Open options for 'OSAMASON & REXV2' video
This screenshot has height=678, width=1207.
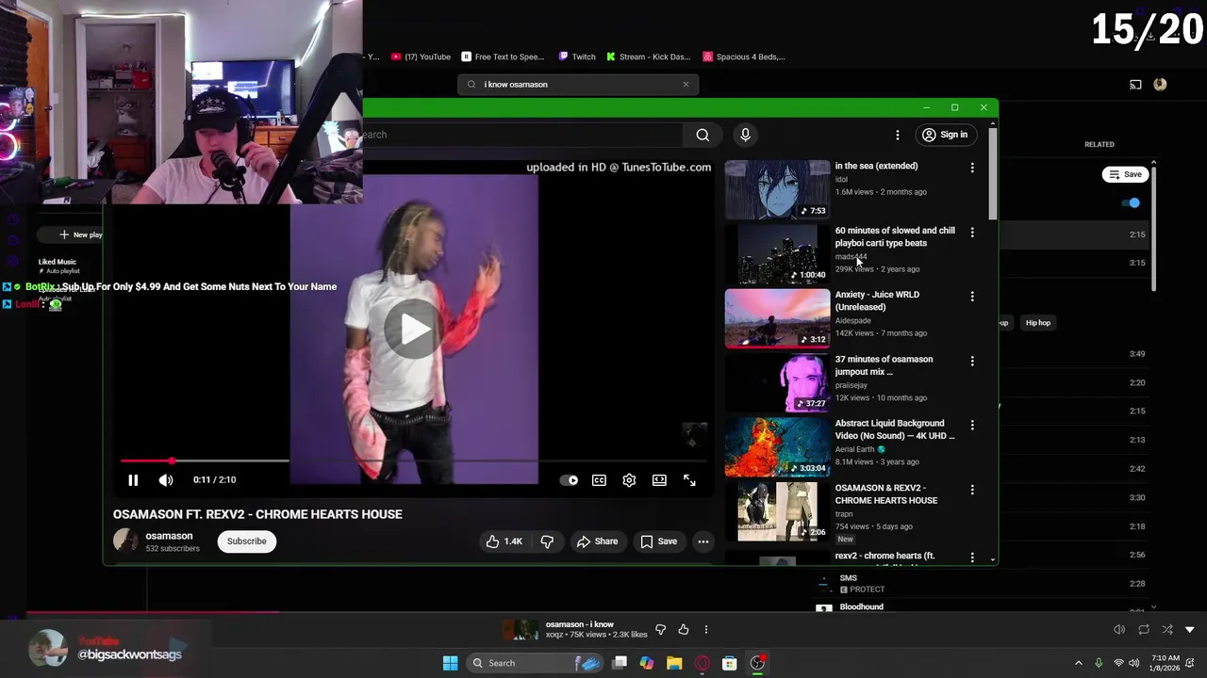tap(972, 490)
